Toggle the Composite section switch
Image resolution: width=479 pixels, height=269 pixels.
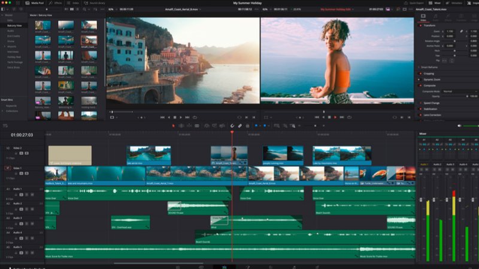(x=420, y=85)
